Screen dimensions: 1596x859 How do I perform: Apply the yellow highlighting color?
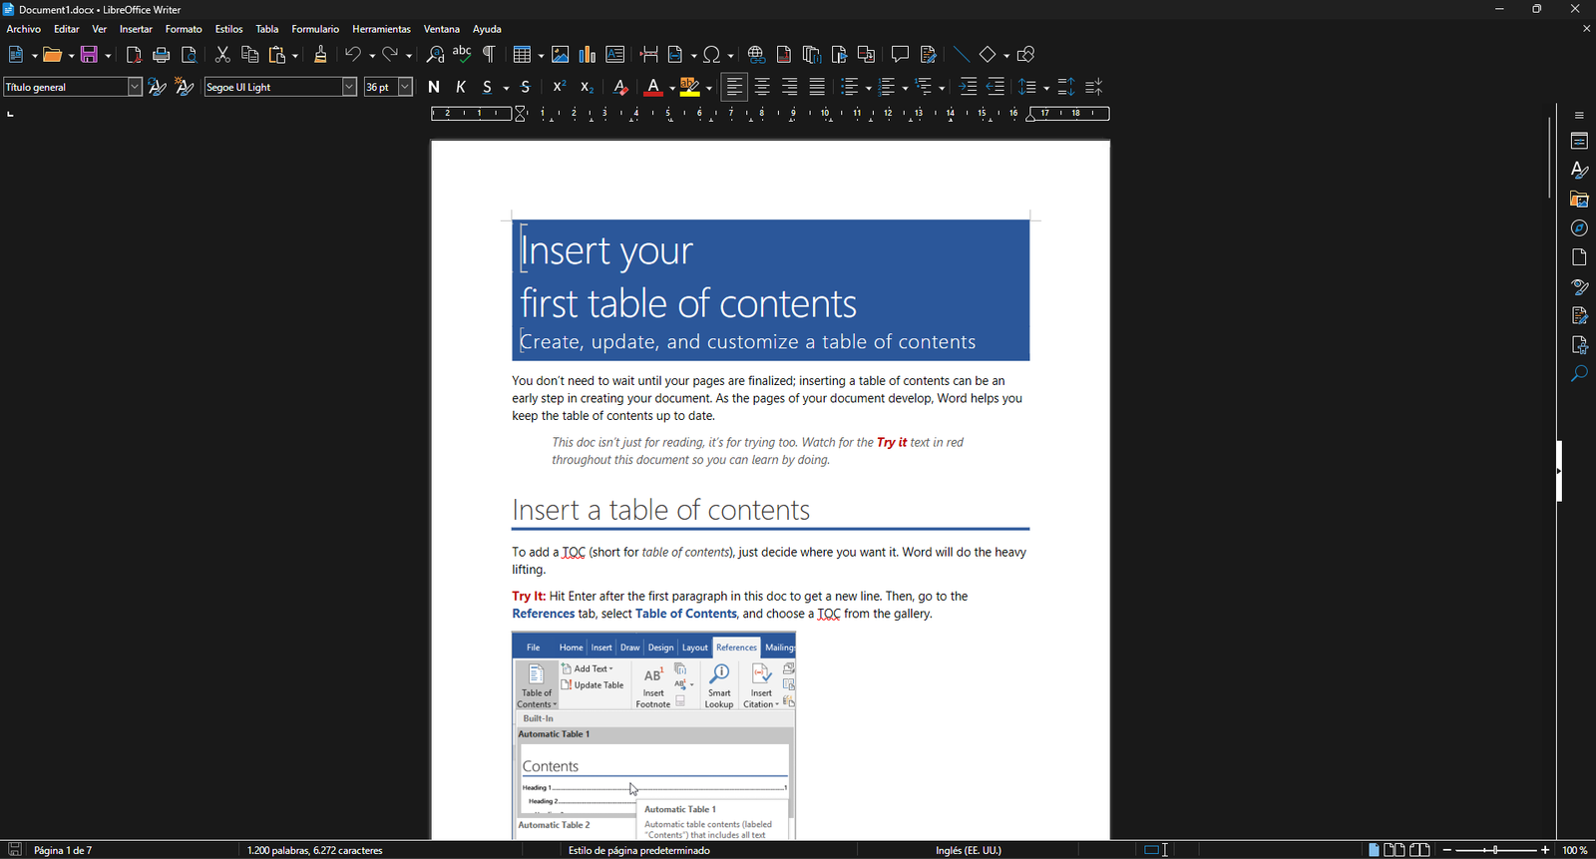(x=690, y=88)
